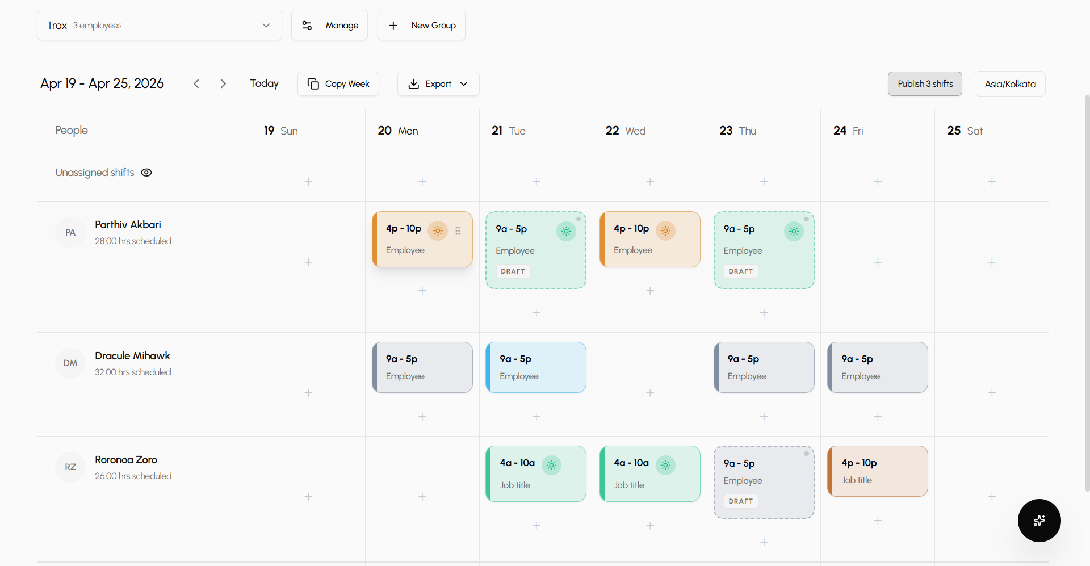
Task: Click the sun weather icon on Parthiv's Monday shift
Action: 438,231
